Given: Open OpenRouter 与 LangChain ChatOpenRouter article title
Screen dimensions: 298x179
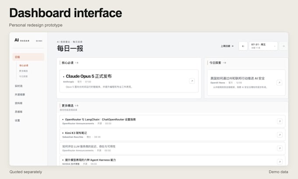Looking at the screenshot, I should (100, 119).
